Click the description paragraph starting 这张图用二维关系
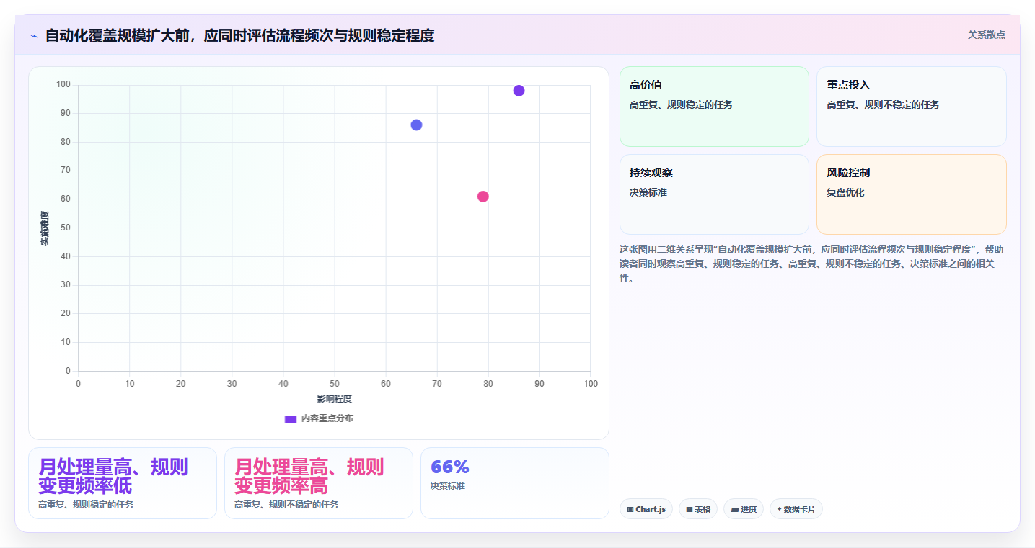This screenshot has width=1035, height=548. coord(812,264)
